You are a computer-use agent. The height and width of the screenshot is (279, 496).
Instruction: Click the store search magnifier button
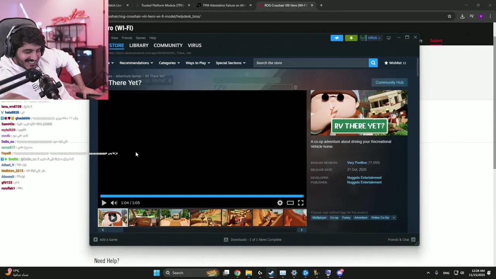coord(373,63)
